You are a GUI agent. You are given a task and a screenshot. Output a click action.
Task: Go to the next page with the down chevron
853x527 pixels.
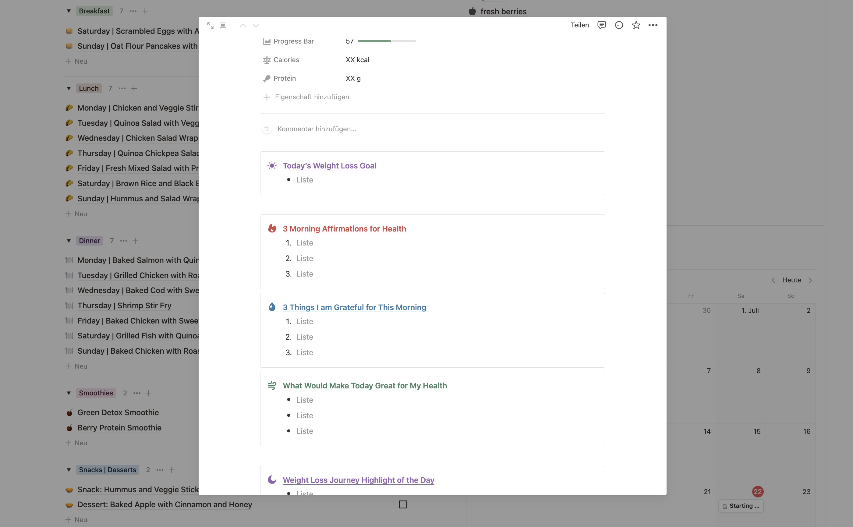click(256, 26)
